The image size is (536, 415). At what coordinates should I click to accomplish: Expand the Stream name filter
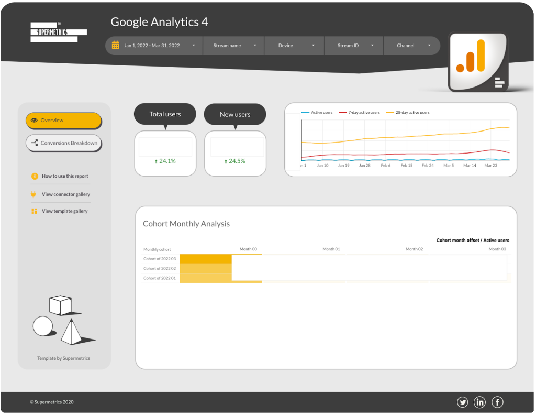point(233,46)
